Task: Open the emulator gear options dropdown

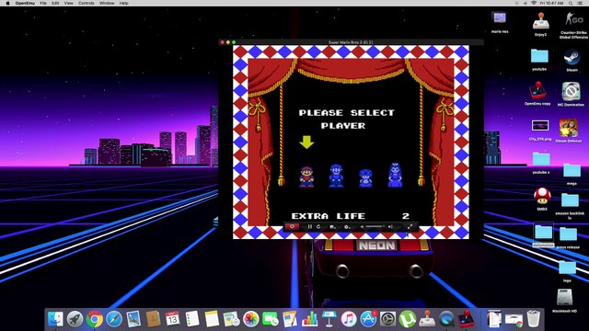Action: pos(347,227)
